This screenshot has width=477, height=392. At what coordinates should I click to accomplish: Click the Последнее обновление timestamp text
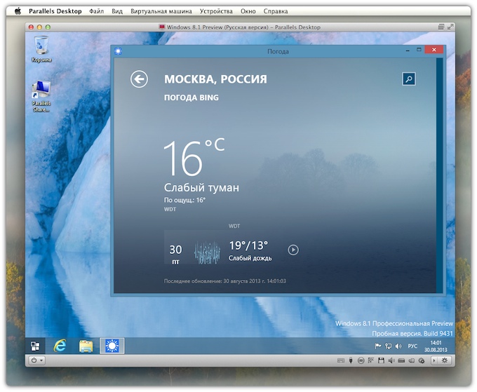pyautogui.click(x=224, y=281)
